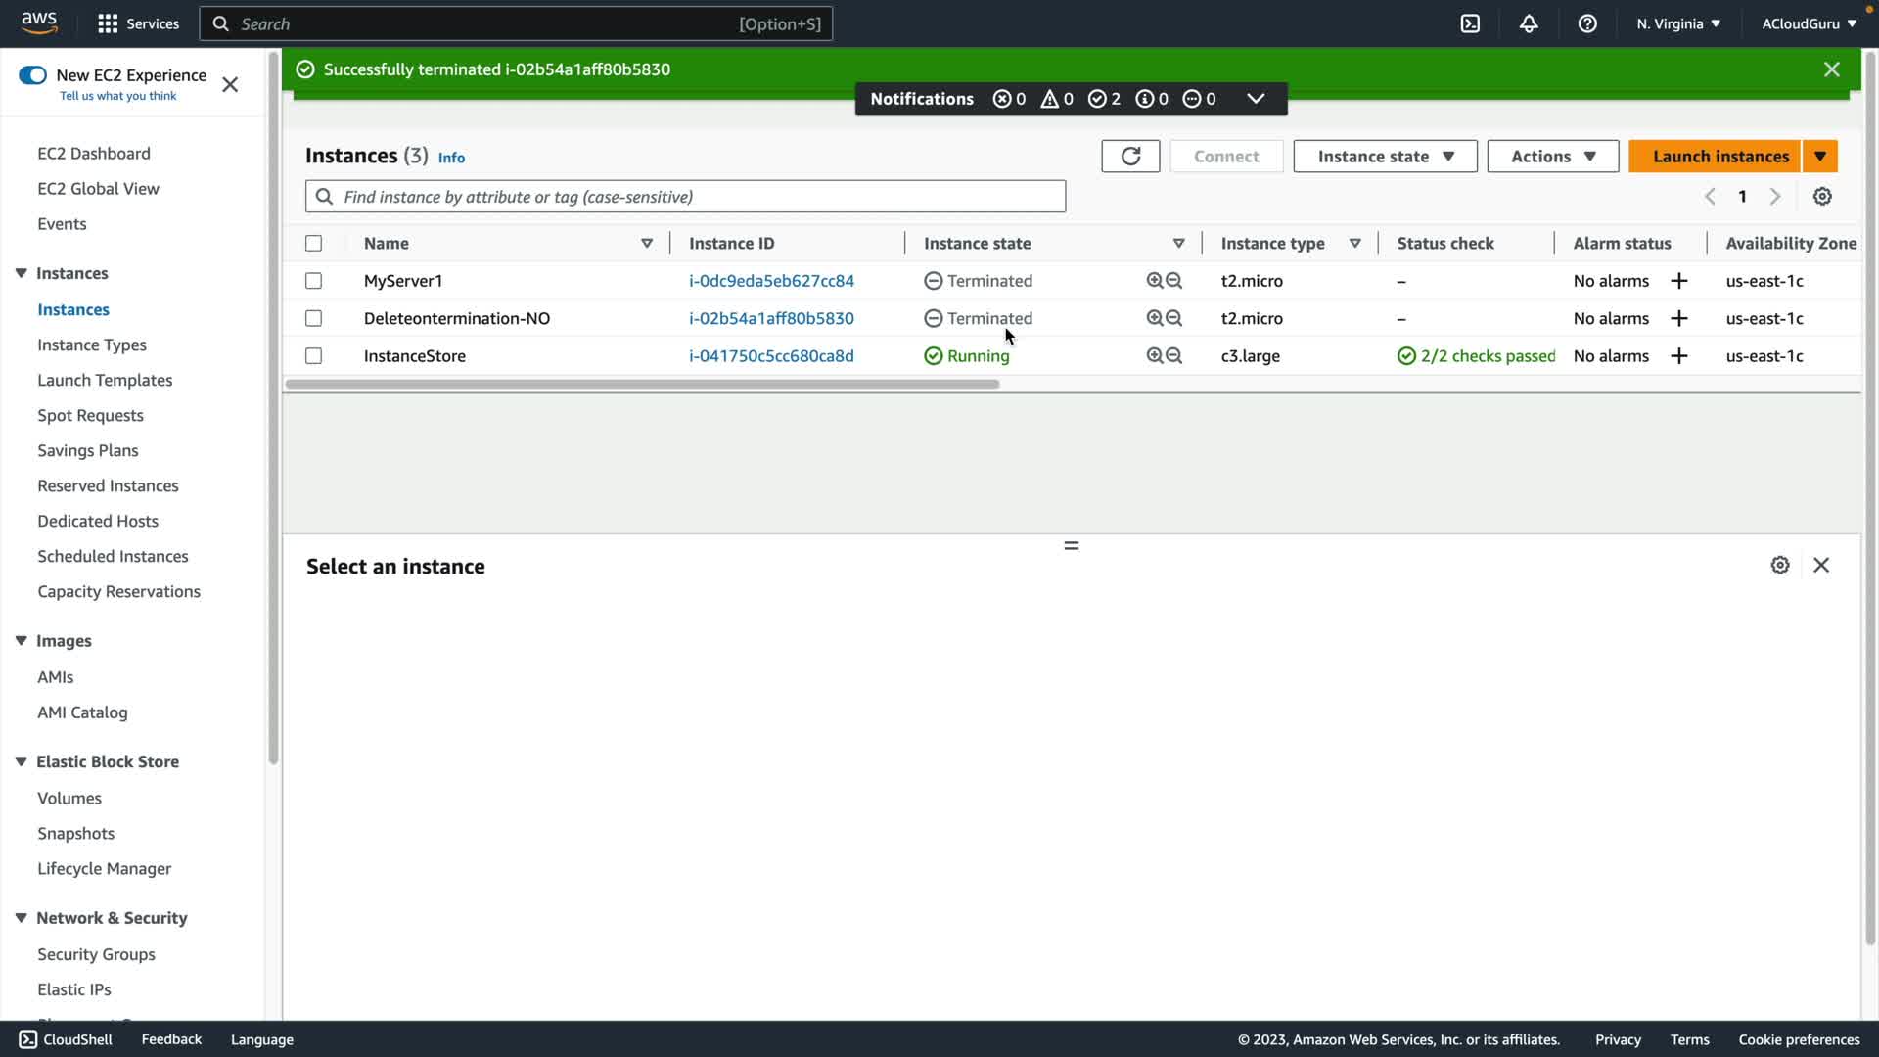Click Launch instances button

pyautogui.click(x=1719, y=157)
